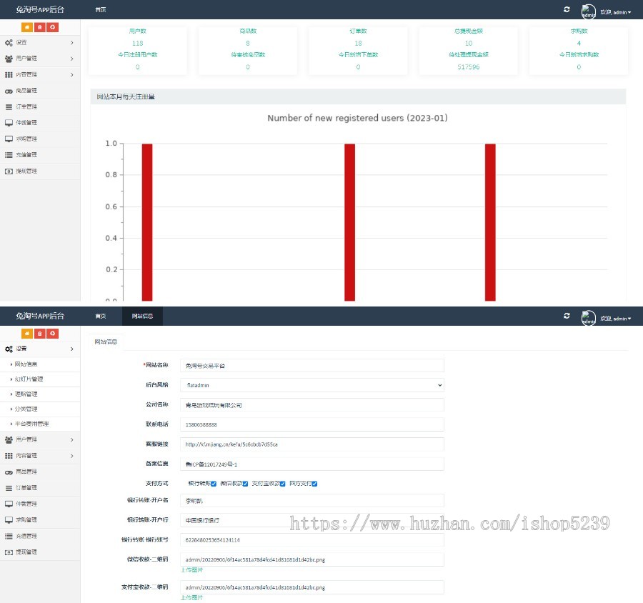This screenshot has width=643, height=603.
Task: Click 上传图片 under the 微信收款-二维码 field
Action: [192, 569]
